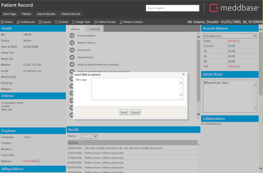The image size is (263, 173).
Task: Open Appointments link
Action: tap(85, 57)
